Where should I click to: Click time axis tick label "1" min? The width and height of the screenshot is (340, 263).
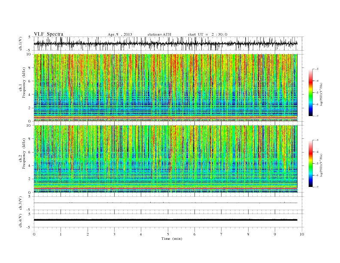click(x=61, y=234)
